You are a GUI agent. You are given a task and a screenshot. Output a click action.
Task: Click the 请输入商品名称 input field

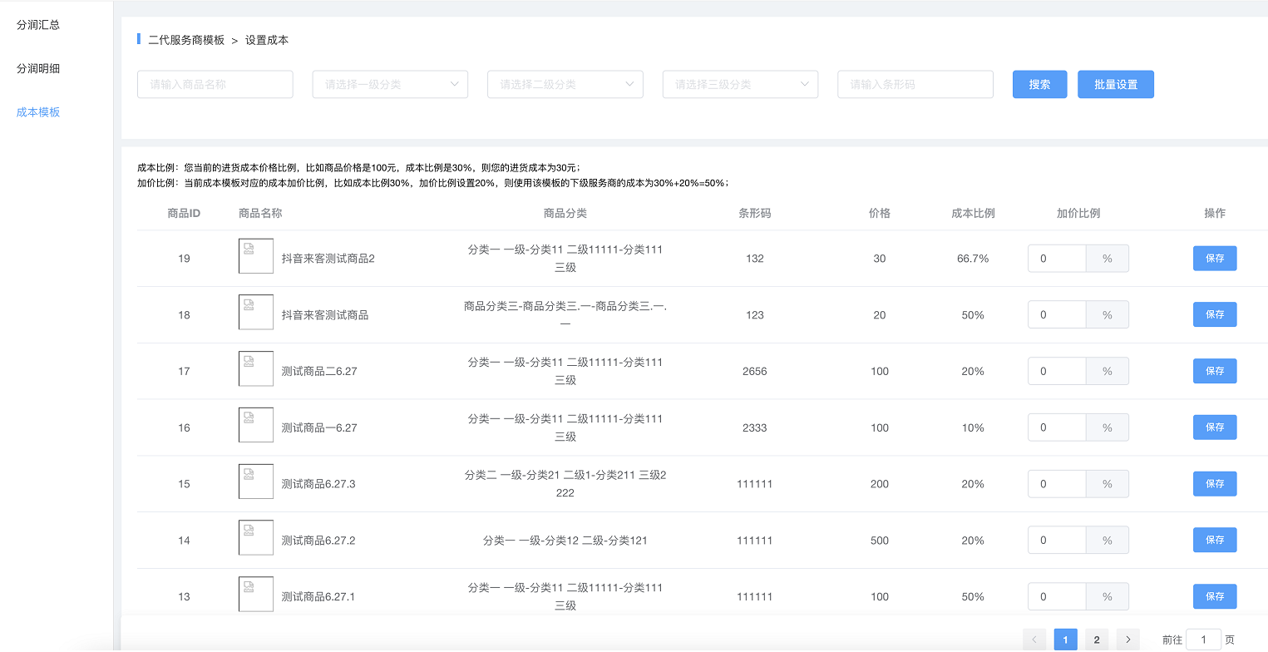tap(215, 84)
